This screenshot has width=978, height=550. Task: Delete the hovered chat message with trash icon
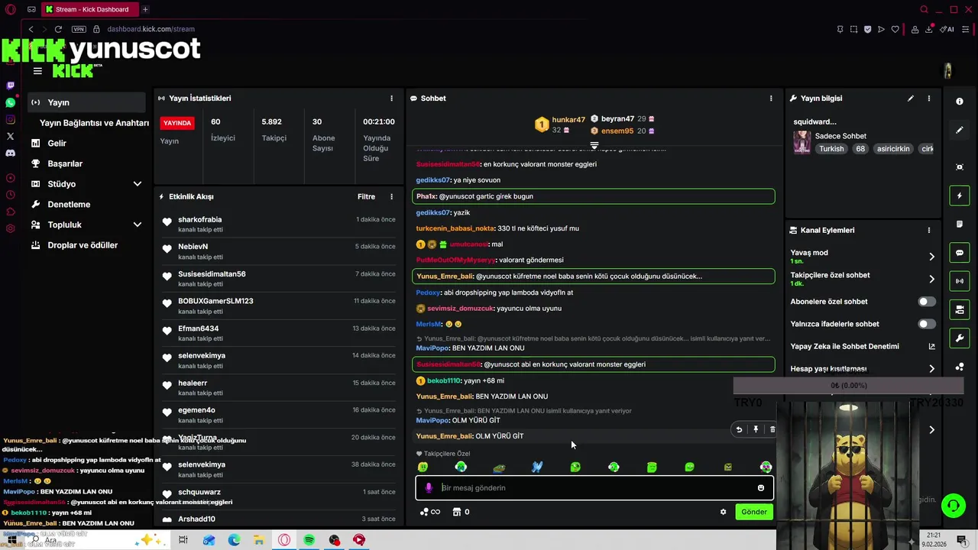[x=772, y=429]
